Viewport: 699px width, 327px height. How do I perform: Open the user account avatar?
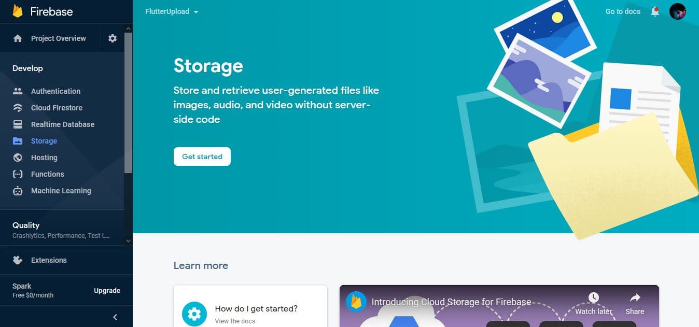coord(678,11)
